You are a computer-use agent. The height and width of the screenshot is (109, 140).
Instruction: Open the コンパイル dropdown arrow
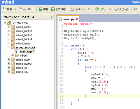89,9
